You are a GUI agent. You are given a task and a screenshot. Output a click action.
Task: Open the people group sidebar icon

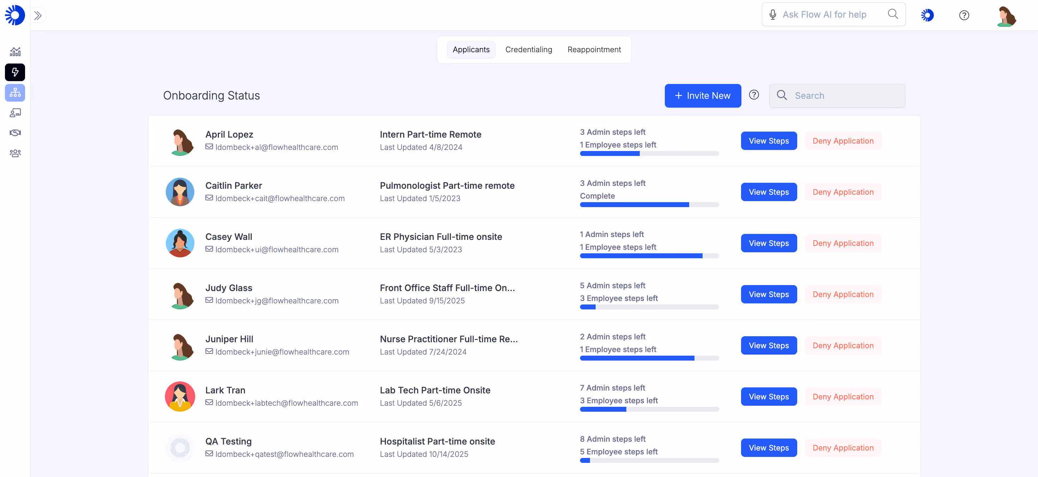[x=15, y=153]
